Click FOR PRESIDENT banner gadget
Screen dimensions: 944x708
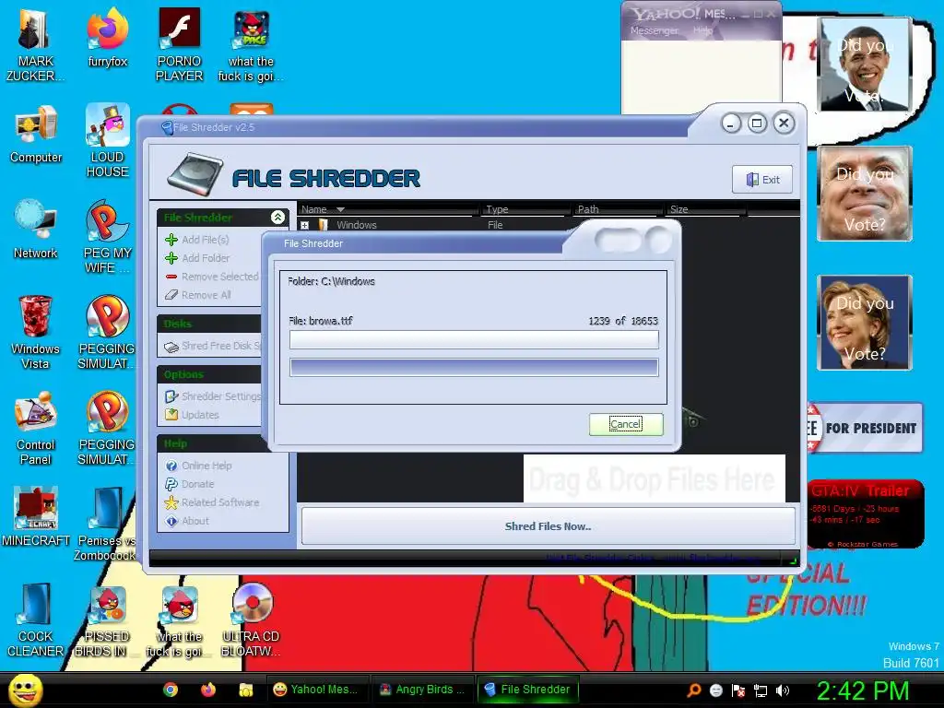[865, 428]
